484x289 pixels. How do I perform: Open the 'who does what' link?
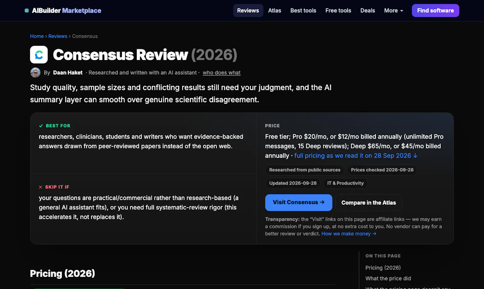(221, 73)
